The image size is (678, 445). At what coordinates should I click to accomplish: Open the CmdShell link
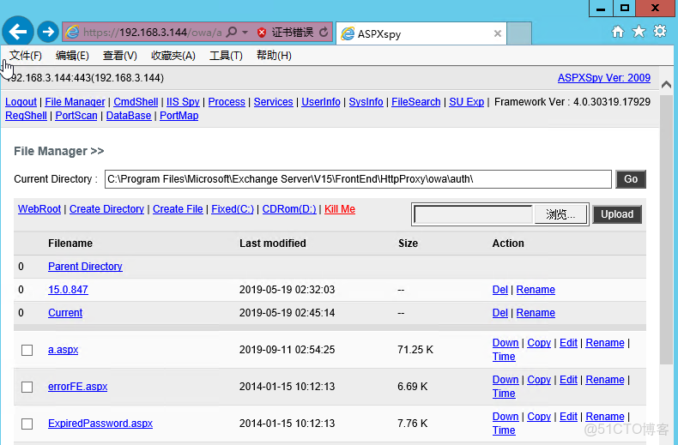(x=136, y=102)
